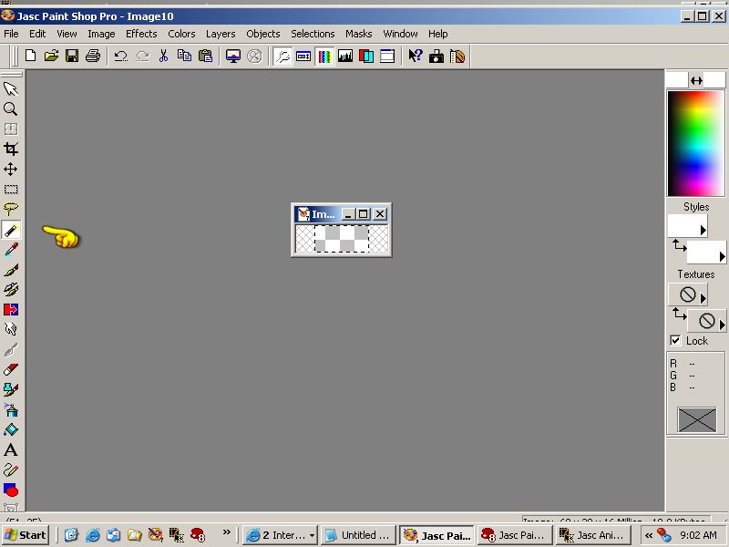Expand the foreground Styles flyout arrow
Image resolution: width=729 pixels, height=547 pixels.
(703, 231)
